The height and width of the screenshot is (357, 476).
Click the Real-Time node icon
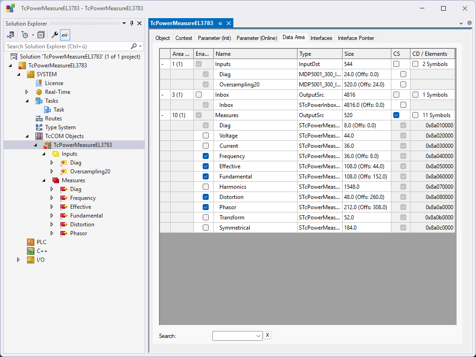[39, 92]
